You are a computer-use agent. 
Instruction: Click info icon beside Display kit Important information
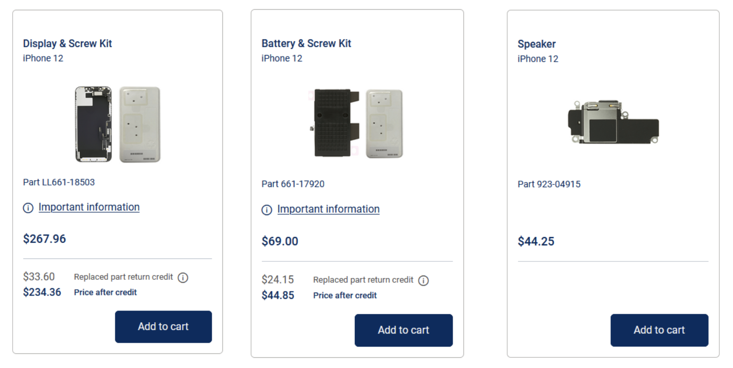tap(28, 208)
